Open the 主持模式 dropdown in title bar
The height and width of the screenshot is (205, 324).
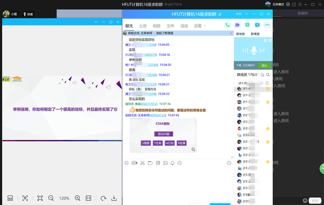281,4
